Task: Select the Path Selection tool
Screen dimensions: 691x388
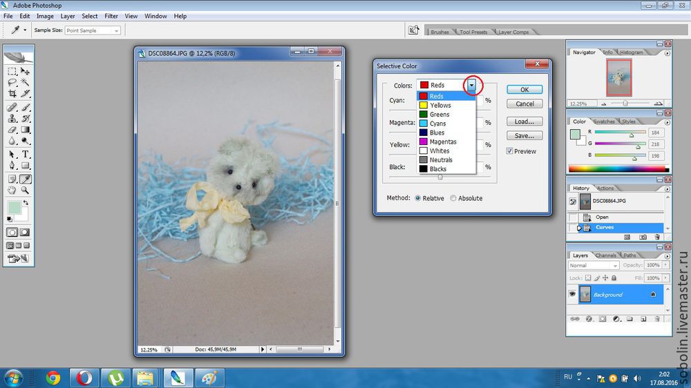Action: pos(12,155)
